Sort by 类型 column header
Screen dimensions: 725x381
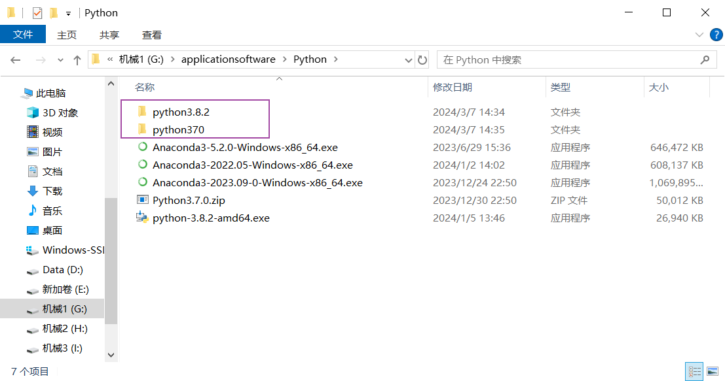click(561, 87)
